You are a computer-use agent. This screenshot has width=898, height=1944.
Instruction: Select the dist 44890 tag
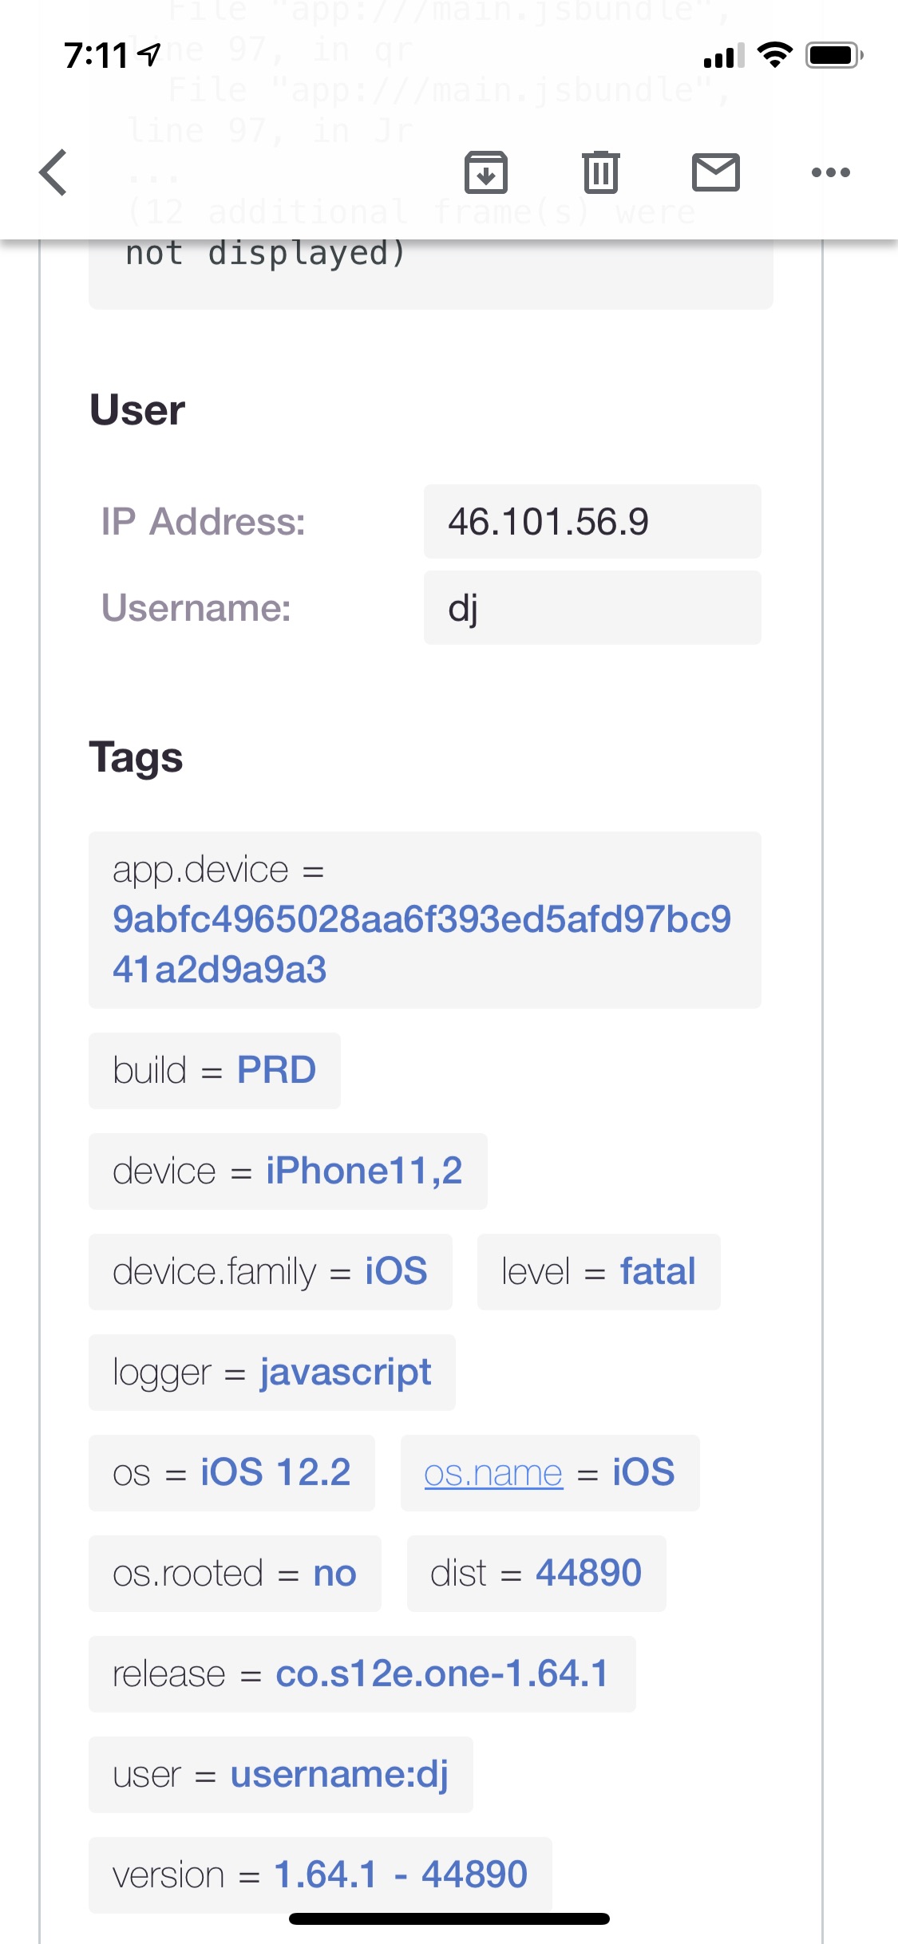click(x=588, y=1574)
